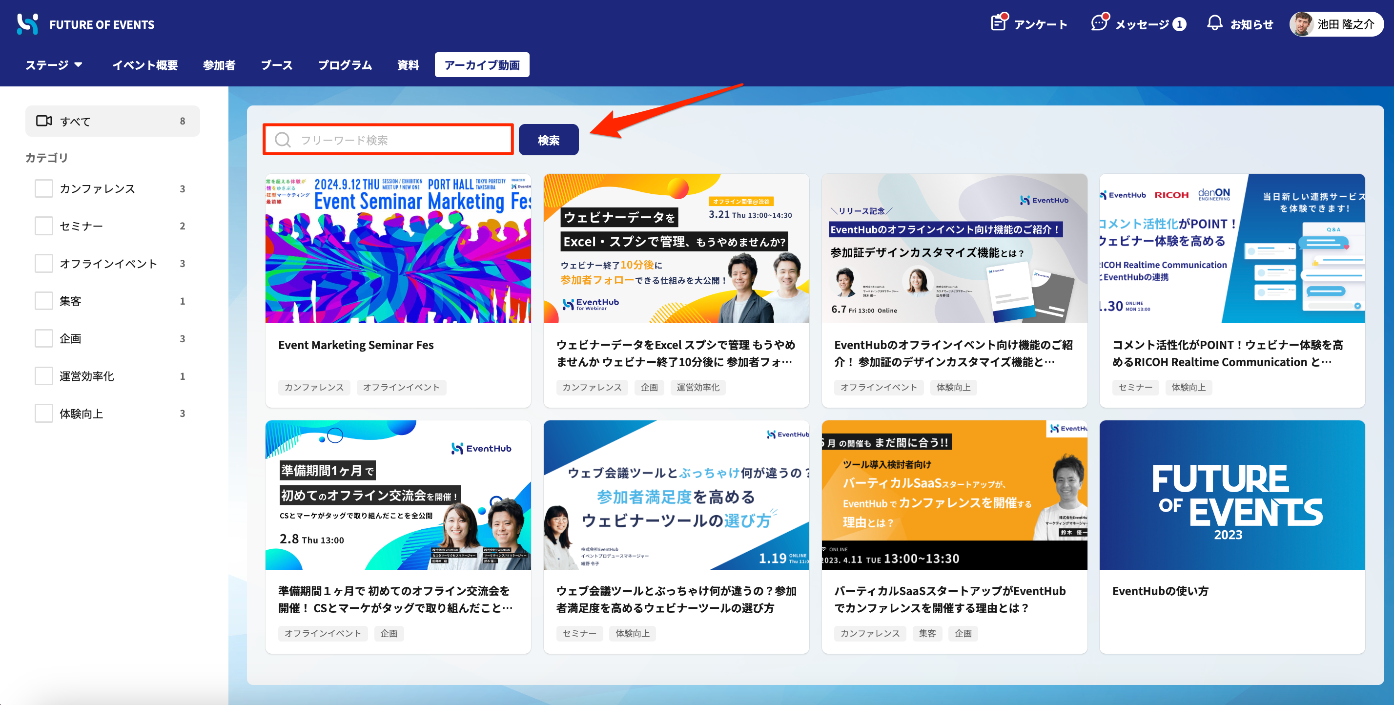Click the オフラインイベント tag on Event Marketing Seminar Fes
The width and height of the screenshot is (1394, 705).
click(x=401, y=387)
